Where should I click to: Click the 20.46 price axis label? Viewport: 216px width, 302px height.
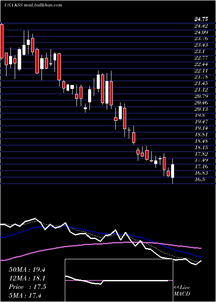coord(201,103)
